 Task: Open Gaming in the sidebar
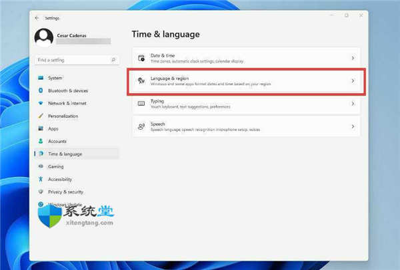pyautogui.click(x=77, y=167)
